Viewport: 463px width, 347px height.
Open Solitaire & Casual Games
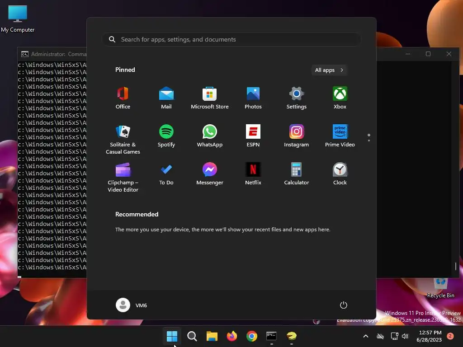coord(123,139)
